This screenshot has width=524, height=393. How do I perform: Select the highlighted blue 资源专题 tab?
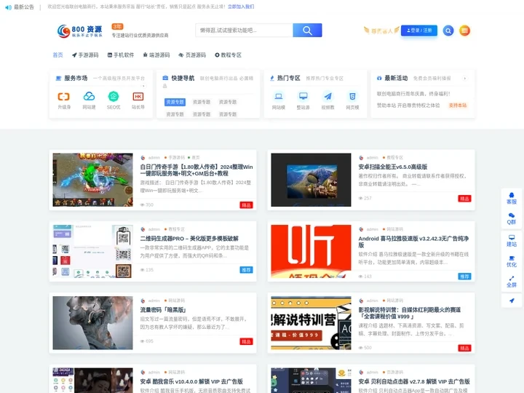[x=175, y=102]
